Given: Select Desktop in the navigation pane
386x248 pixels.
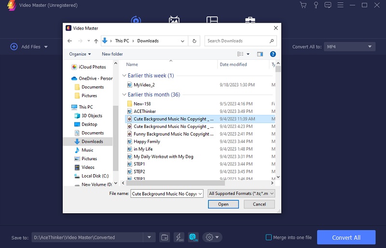Looking at the screenshot, I should click(x=86, y=124).
